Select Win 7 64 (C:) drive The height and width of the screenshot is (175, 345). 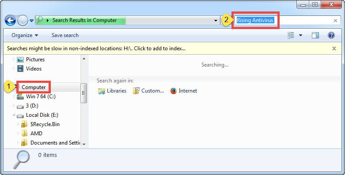tap(41, 97)
